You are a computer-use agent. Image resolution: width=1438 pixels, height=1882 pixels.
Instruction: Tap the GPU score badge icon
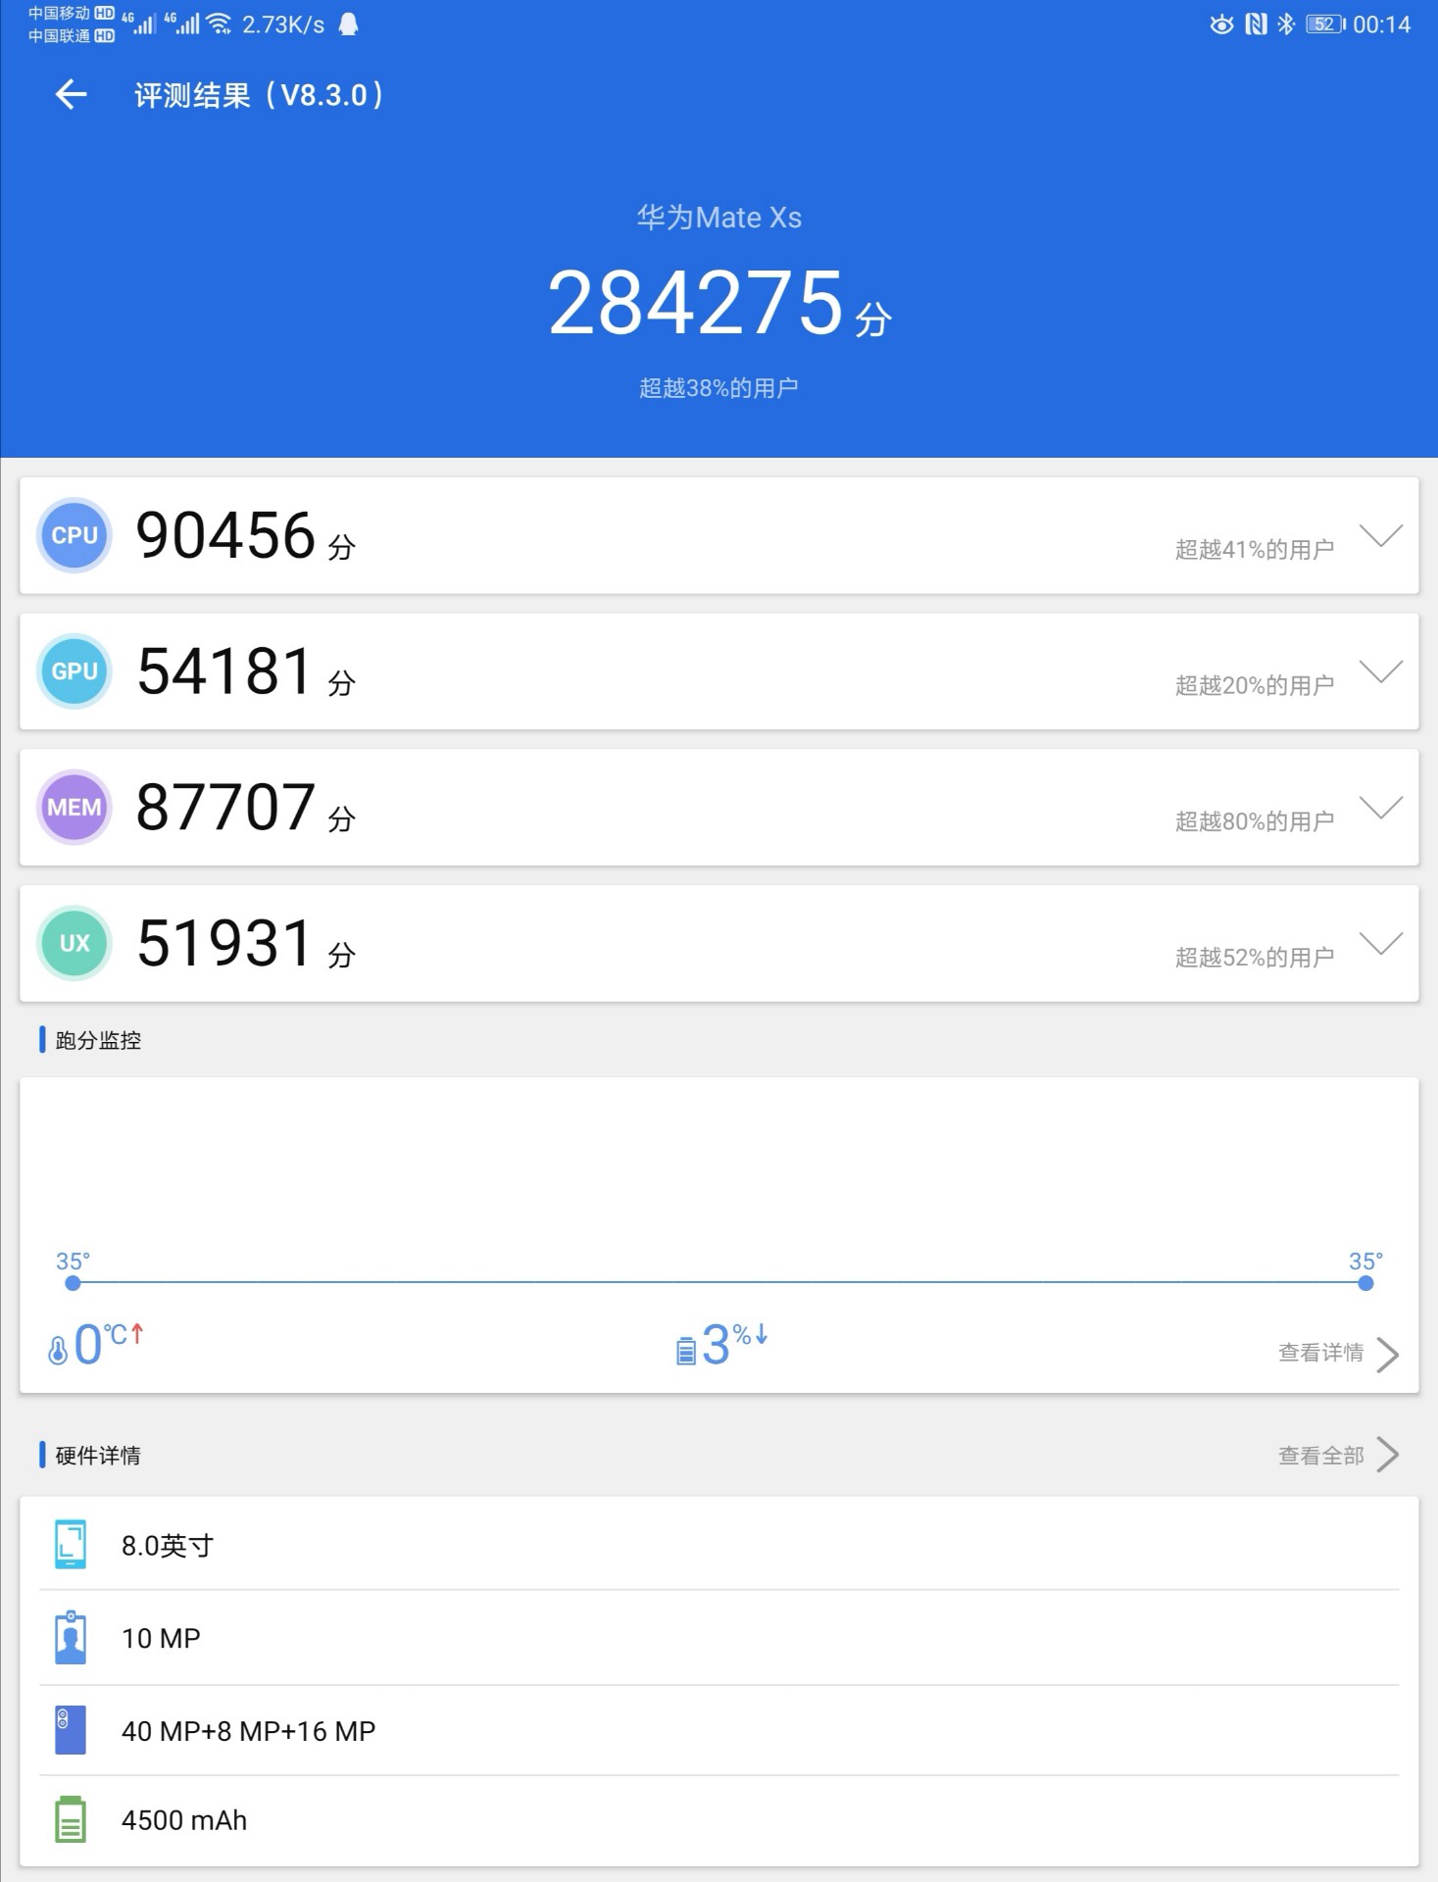[x=74, y=671]
